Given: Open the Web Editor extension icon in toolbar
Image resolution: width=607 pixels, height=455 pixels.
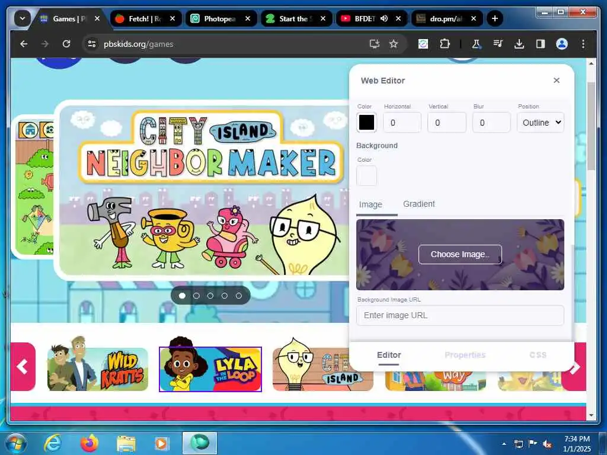Looking at the screenshot, I should (x=423, y=44).
